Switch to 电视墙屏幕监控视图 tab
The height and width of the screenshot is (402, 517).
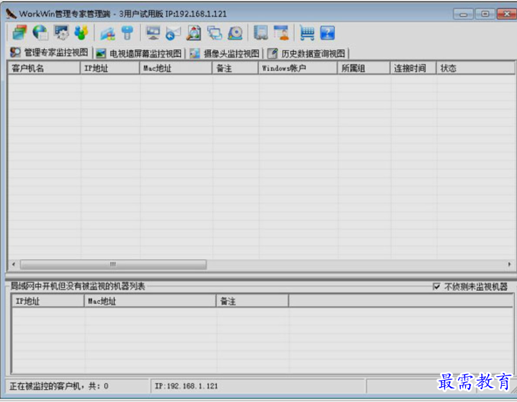[139, 53]
